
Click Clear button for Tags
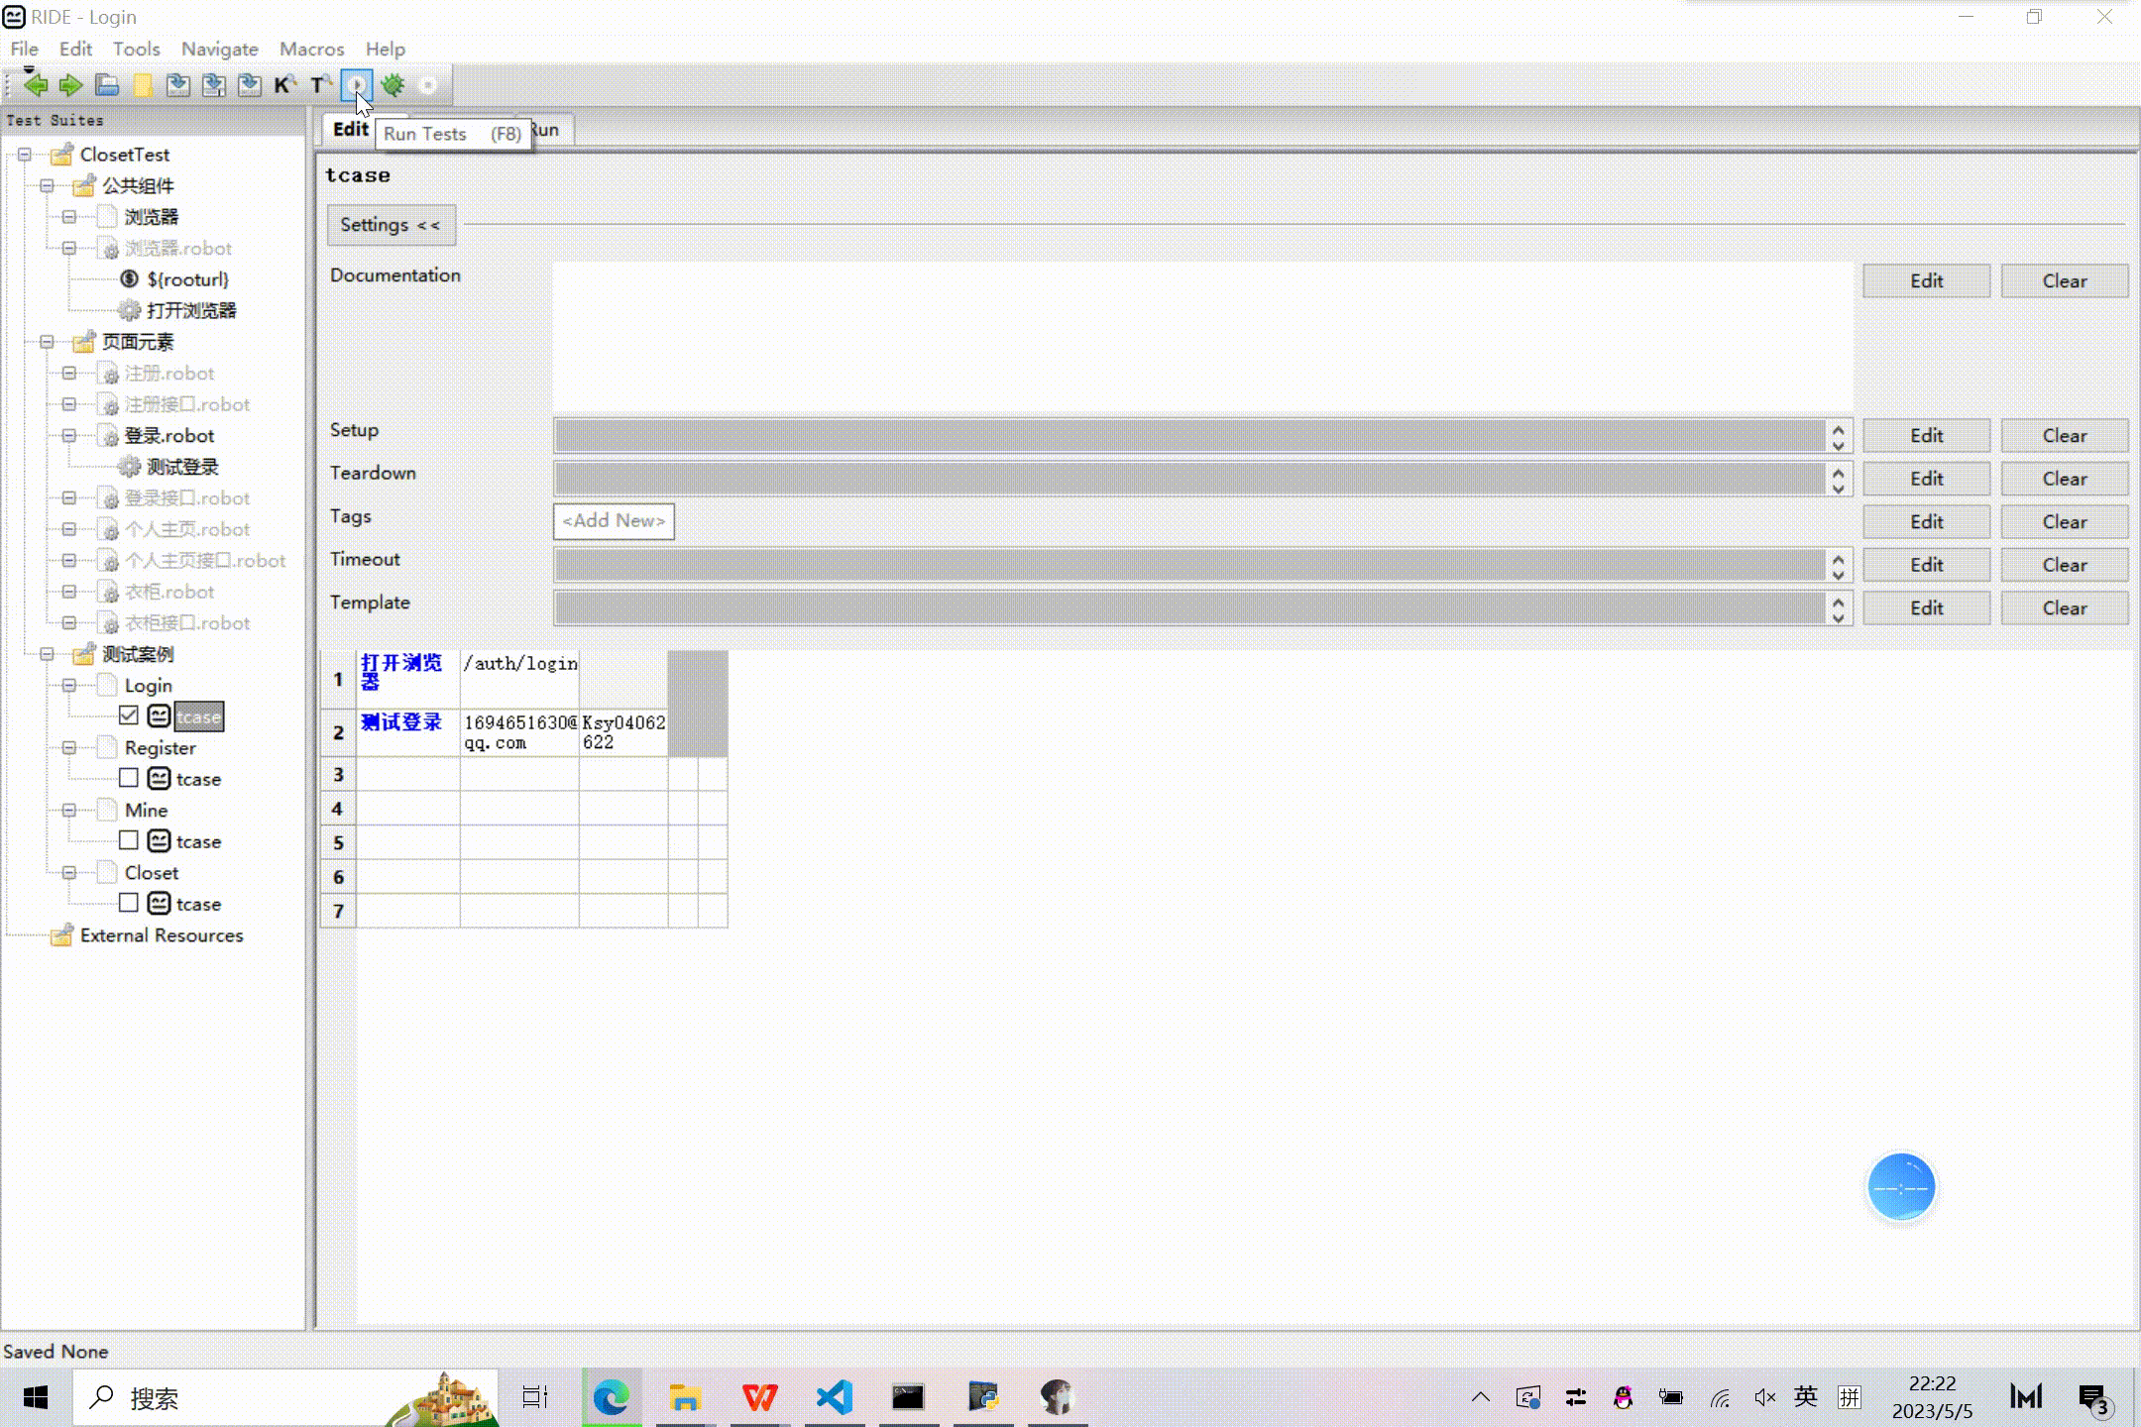coord(2064,522)
